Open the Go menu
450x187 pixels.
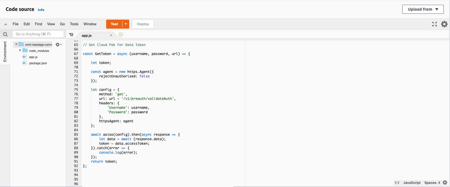62,24
